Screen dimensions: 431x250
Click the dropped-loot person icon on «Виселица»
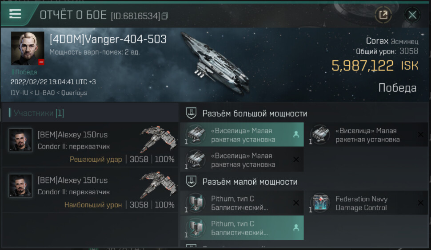[x=296, y=134]
